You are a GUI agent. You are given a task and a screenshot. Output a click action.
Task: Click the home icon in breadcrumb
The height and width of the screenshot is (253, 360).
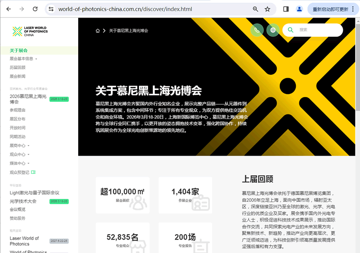click(x=98, y=31)
